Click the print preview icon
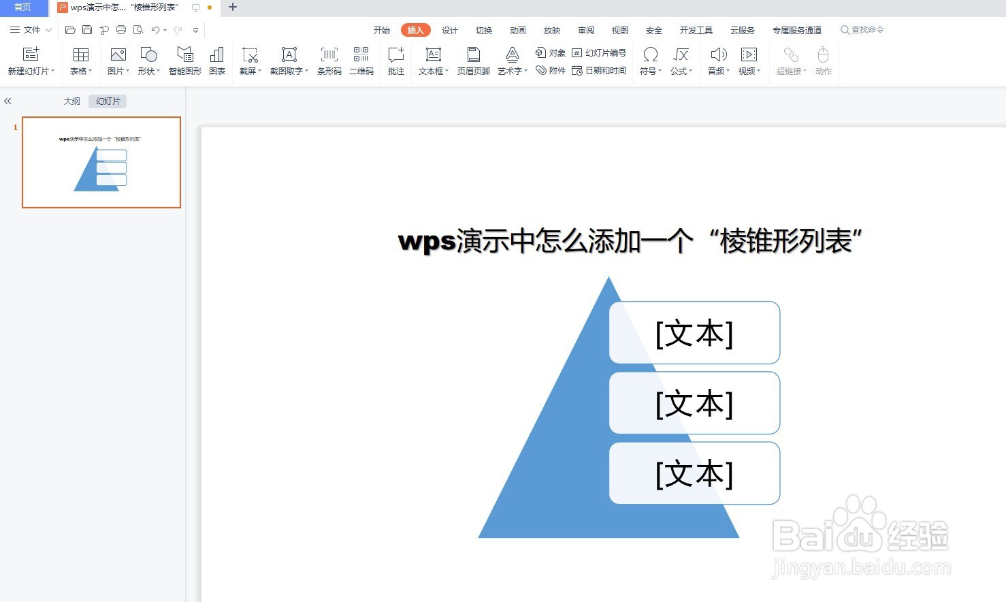The height and width of the screenshot is (602, 1006). click(x=138, y=30)
